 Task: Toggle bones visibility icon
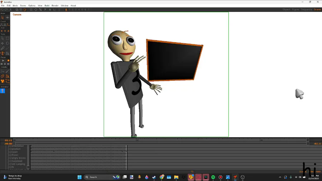(8, 71)
